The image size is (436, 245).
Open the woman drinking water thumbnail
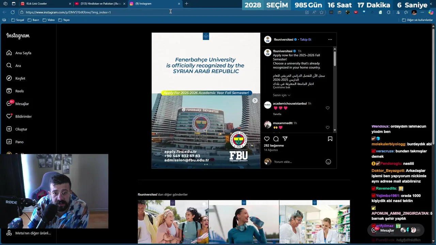tap(244, 222)
